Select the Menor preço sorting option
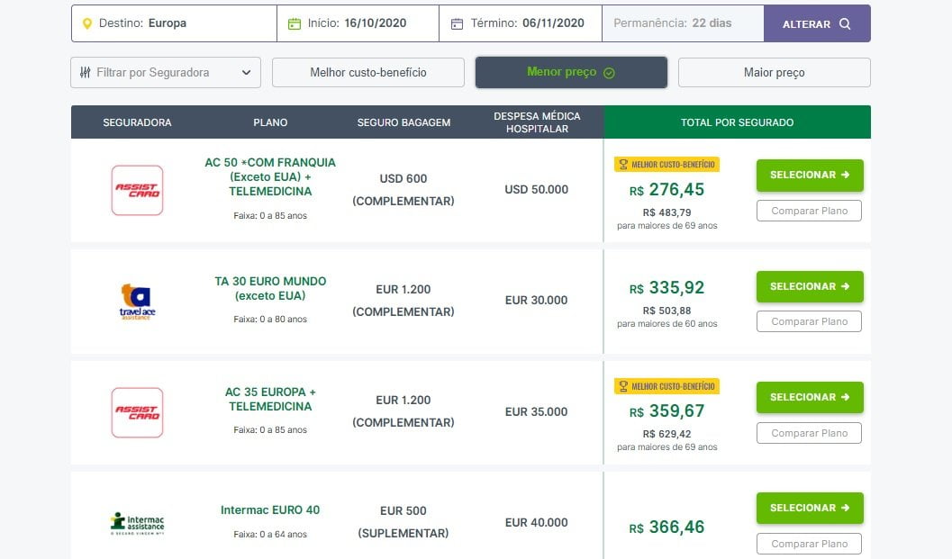 (x=571, y=73)
